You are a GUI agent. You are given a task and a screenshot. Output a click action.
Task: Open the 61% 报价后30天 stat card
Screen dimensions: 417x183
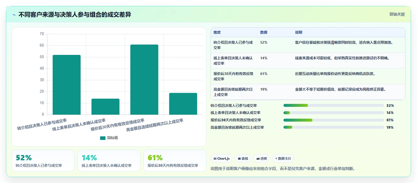[x=175, y=161]
